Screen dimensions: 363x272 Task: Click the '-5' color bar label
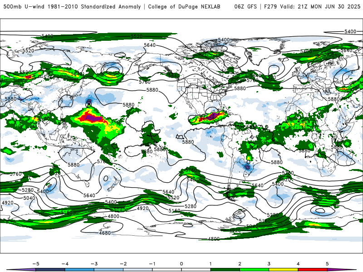pos(36,264)
